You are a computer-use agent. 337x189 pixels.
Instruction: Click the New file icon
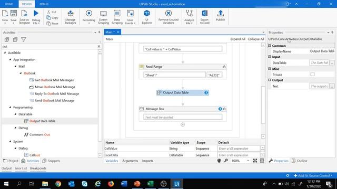coord(5,14)
